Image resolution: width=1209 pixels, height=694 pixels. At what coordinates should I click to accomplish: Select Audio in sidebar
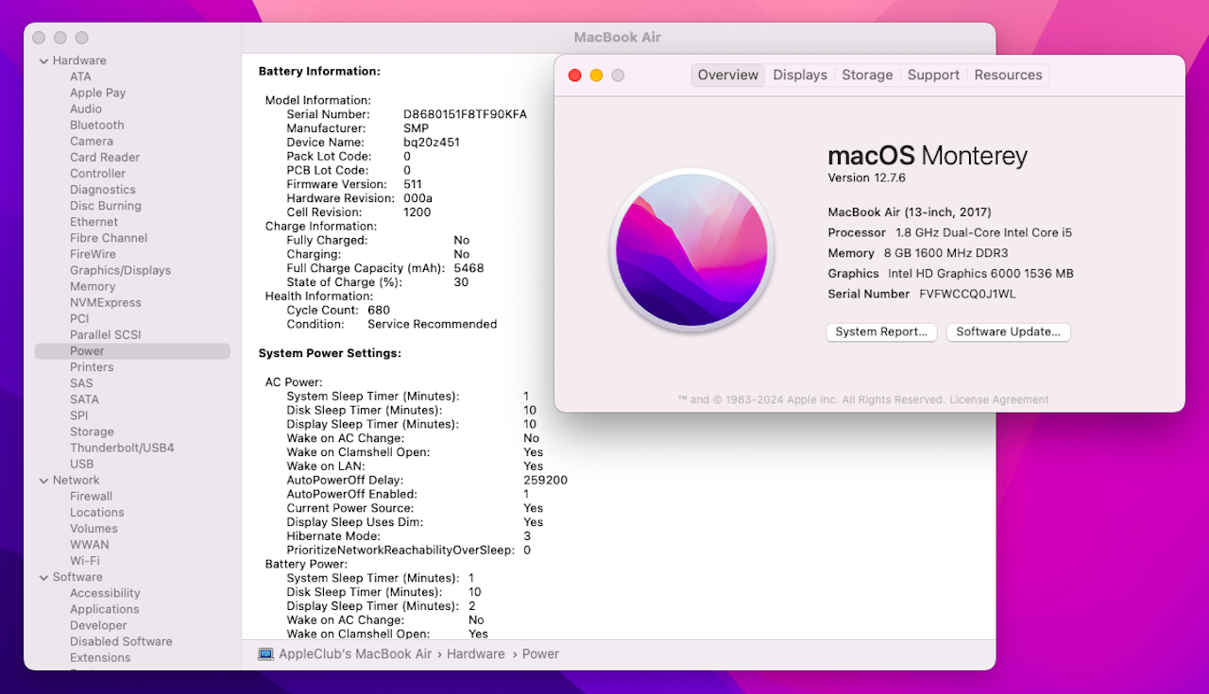pyautogui.click(x=86, y=109)
